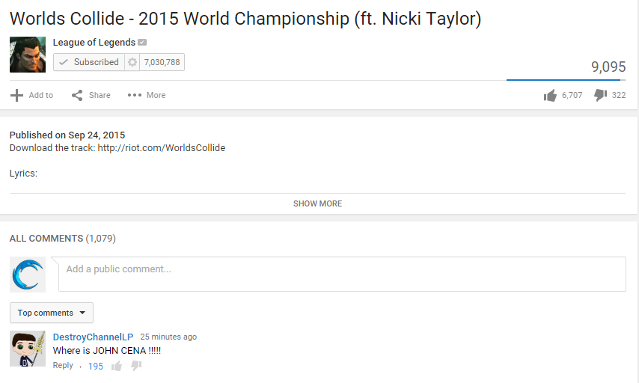Click the Share icon
Image resolution: width=639 pixels, height=383 pixels.
tap(77, 95)
